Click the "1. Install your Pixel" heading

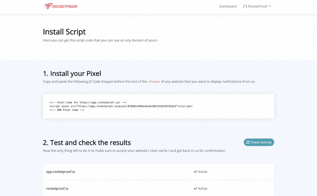tap(72, 73)
